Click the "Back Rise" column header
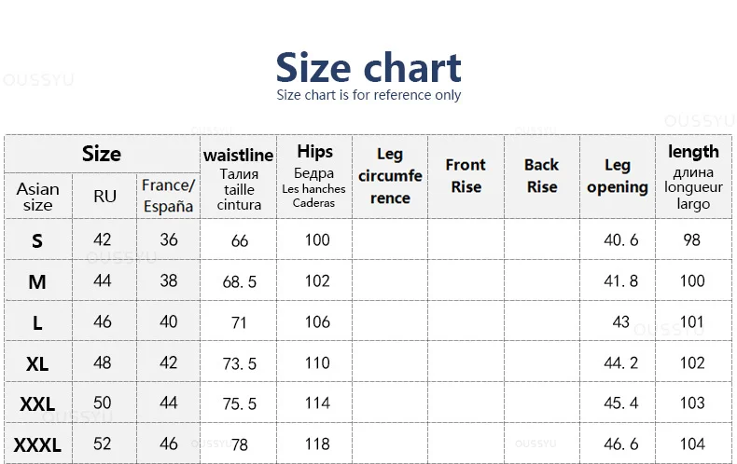 [541, 176]
